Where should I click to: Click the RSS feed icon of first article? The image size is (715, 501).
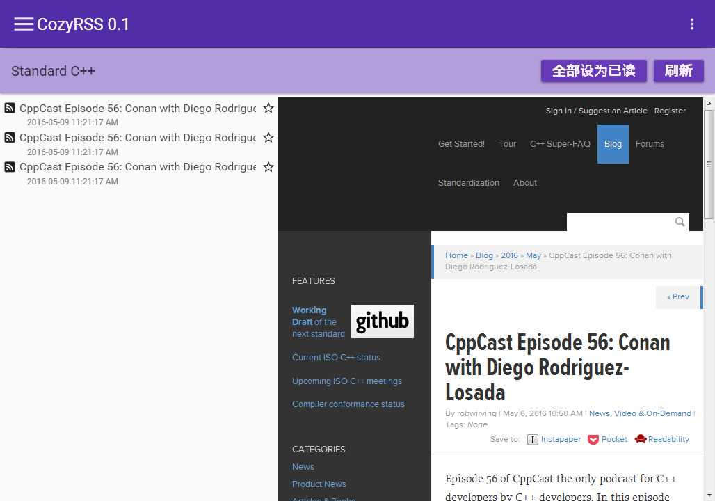10,108
